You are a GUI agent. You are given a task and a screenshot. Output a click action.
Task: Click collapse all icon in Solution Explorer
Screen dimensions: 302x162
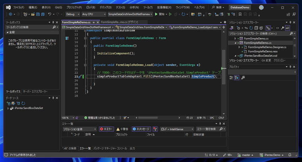click(x=256, y=28)
